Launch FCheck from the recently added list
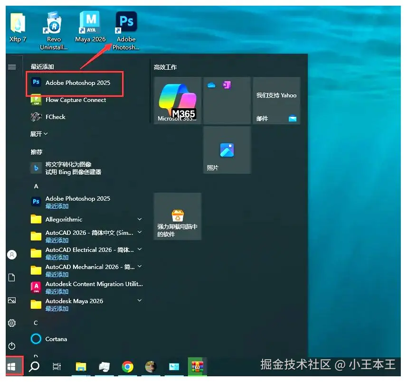 pyautogui.click(x=56, y=117)
